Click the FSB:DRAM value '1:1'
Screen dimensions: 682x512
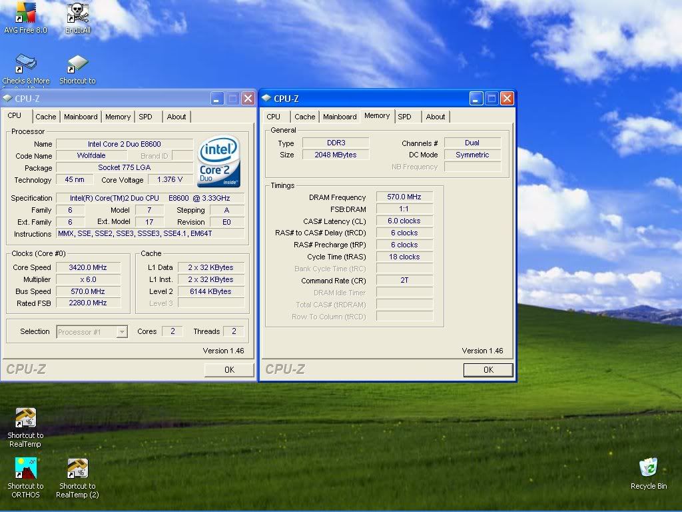[x=404, y=209]
